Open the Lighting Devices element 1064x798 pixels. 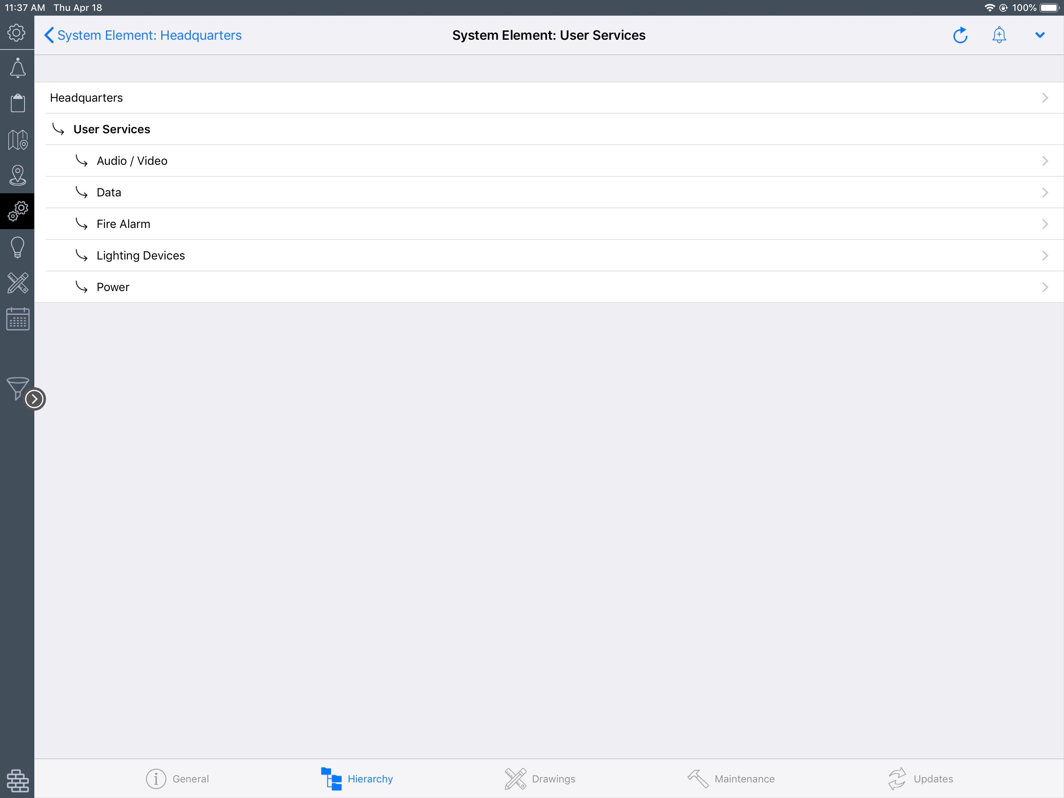coord(549,255)
